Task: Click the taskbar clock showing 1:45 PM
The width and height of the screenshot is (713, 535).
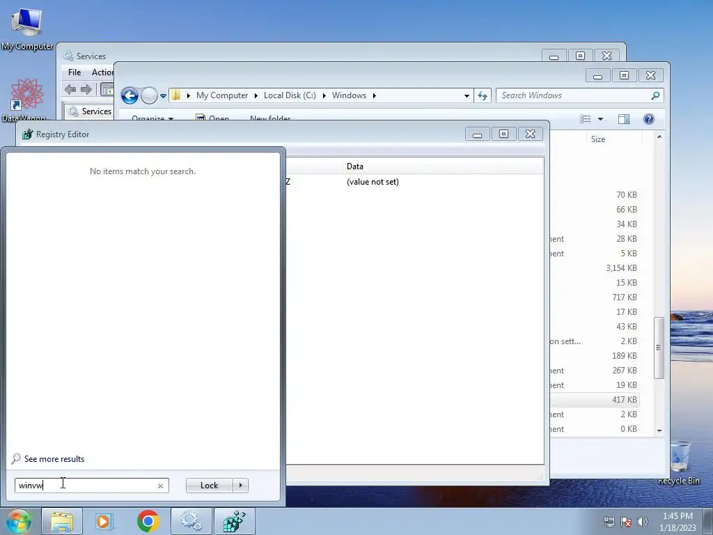Action: [677, 522]
